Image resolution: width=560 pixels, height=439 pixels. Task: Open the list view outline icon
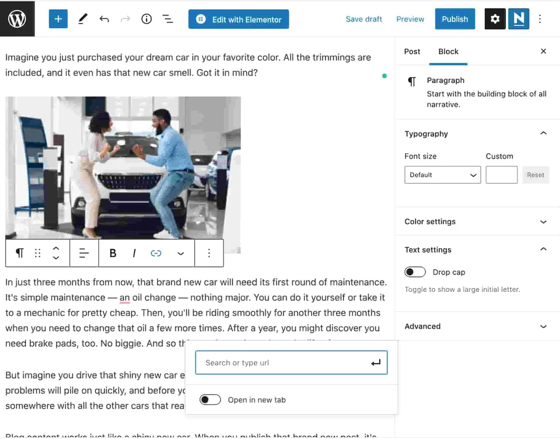(168, 19)
